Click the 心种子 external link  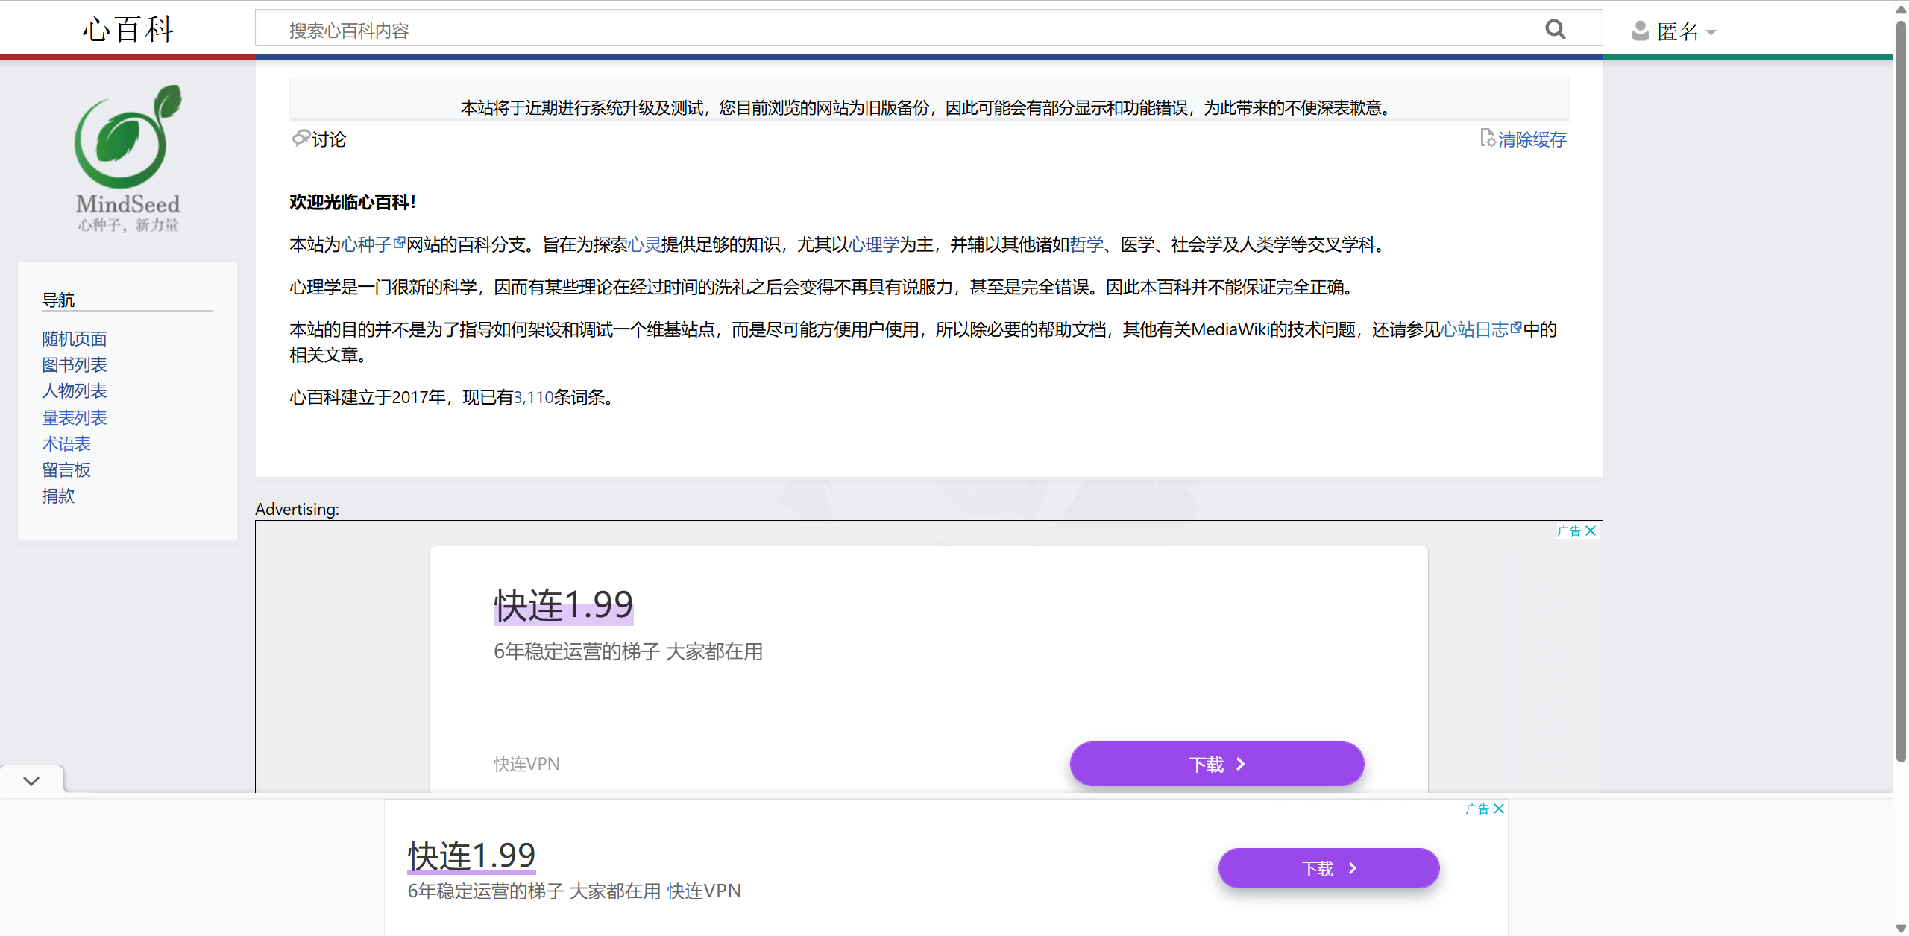[367, 244]
